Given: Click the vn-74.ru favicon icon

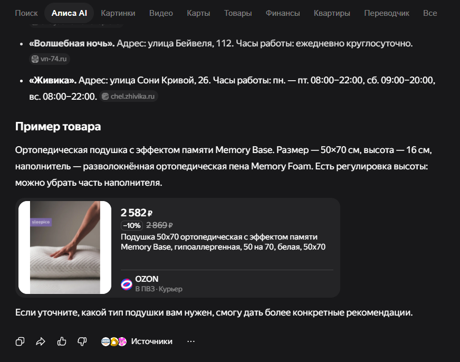Looking at the screenshot, I should click(35, 59).
